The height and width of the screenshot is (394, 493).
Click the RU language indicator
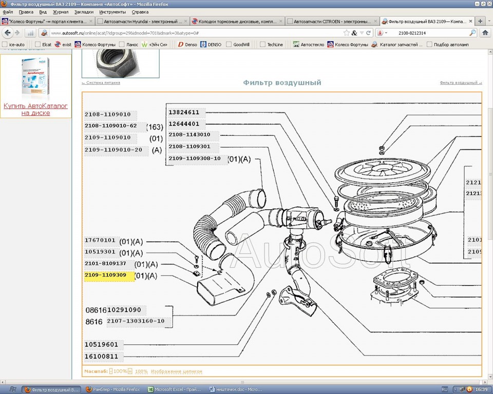pyautogui.click(x=445, y=389)
